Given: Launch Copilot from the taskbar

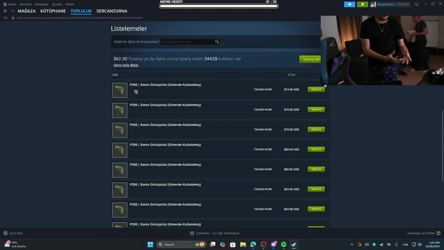Looking at the screenshot, I should (x=223, y=244).
